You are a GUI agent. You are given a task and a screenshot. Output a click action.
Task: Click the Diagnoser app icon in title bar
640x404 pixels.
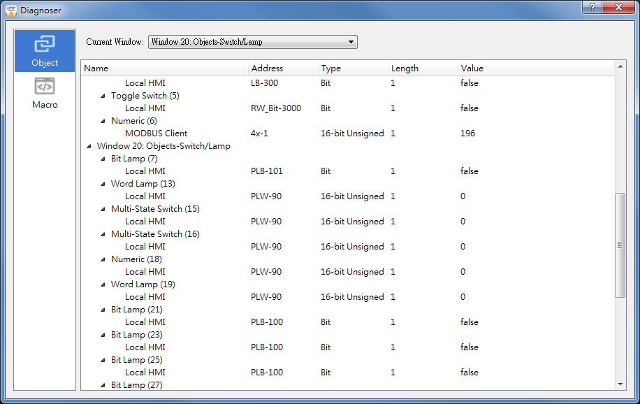coord(10,10)
